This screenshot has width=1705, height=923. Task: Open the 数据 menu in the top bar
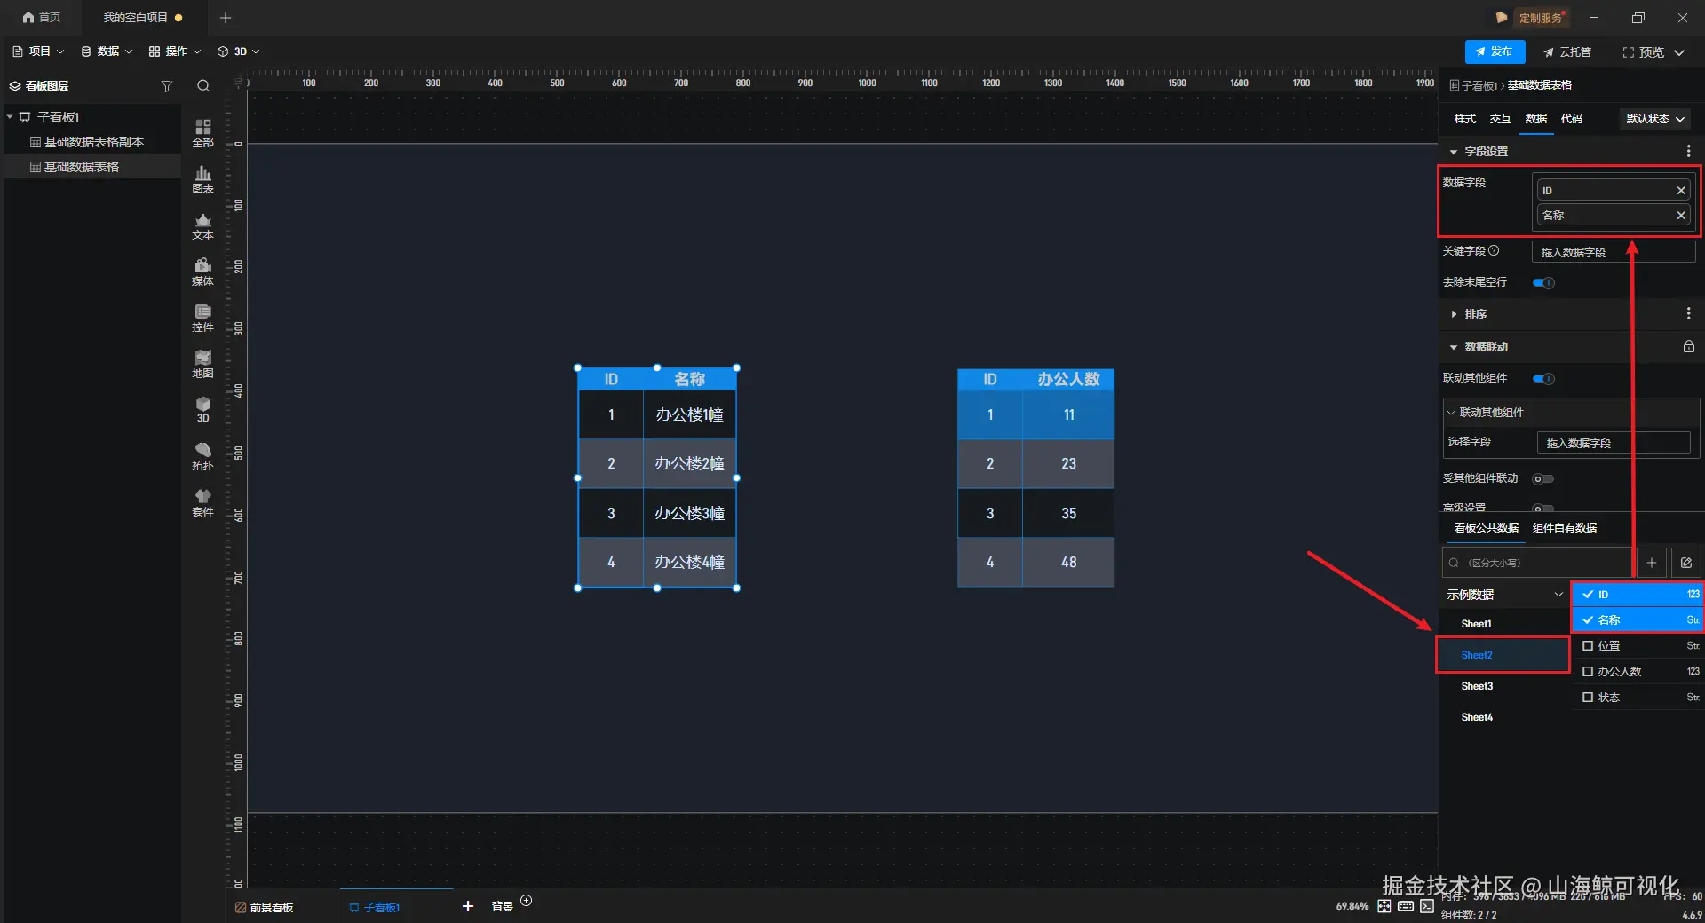click(x=107, y=51)
